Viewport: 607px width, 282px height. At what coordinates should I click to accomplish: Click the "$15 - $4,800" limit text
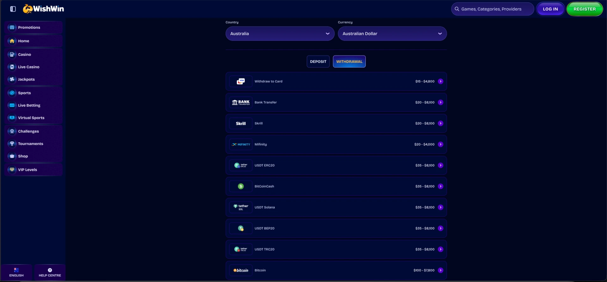425,81
